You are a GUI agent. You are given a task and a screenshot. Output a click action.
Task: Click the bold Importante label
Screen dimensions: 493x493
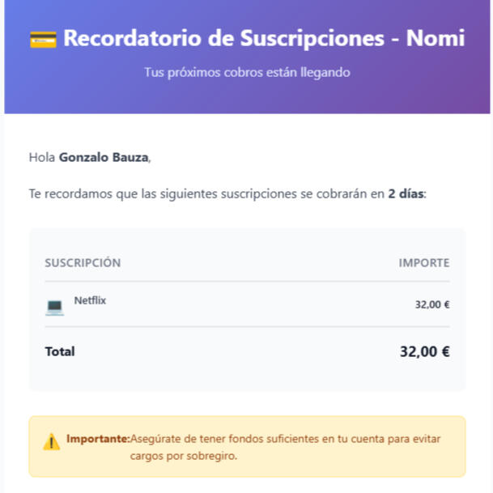click(98, 439)
